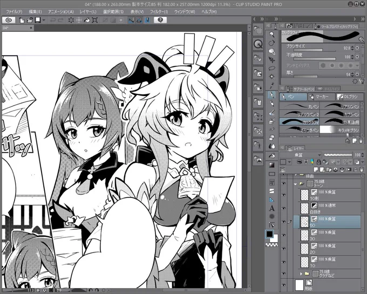367x294 pixels.
Task: Select the Ruler triangle tool
Action: click(x=271, y=200)
